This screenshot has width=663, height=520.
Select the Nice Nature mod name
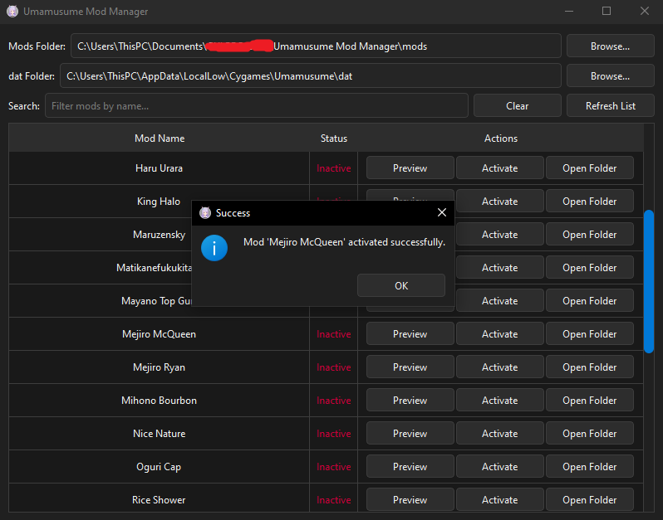pyautogui.click(x=159, y=434)
